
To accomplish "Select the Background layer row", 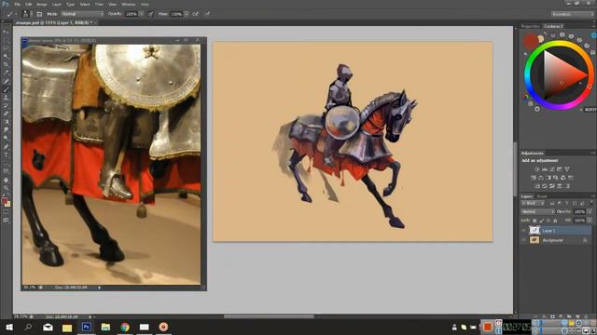I will pos(556,240).
